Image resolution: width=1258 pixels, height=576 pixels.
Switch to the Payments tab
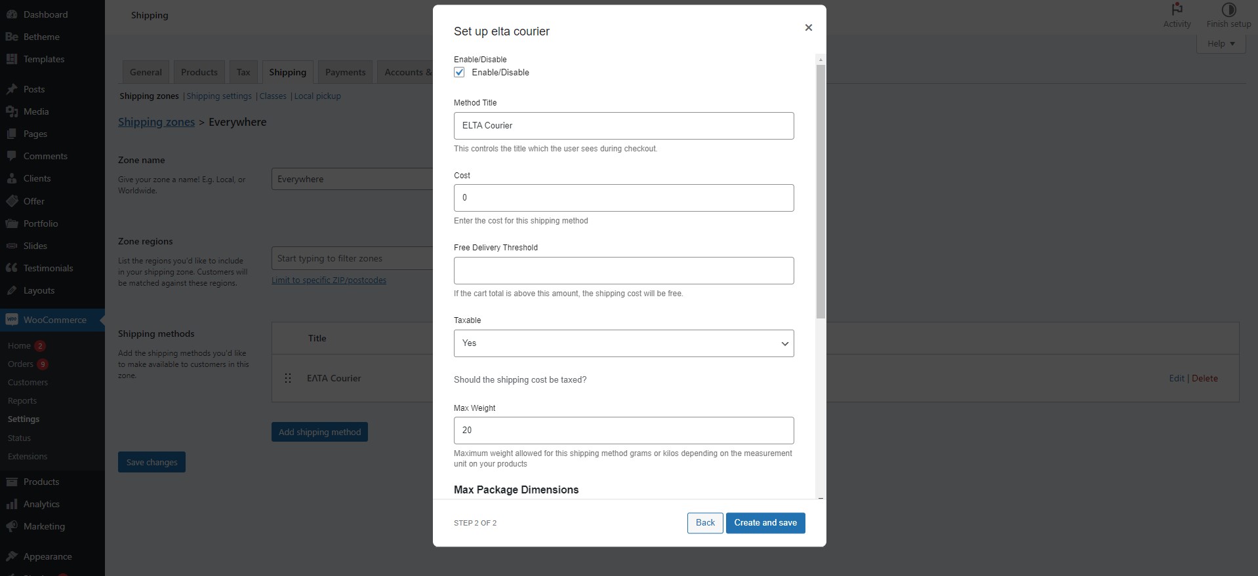(345, 72)
